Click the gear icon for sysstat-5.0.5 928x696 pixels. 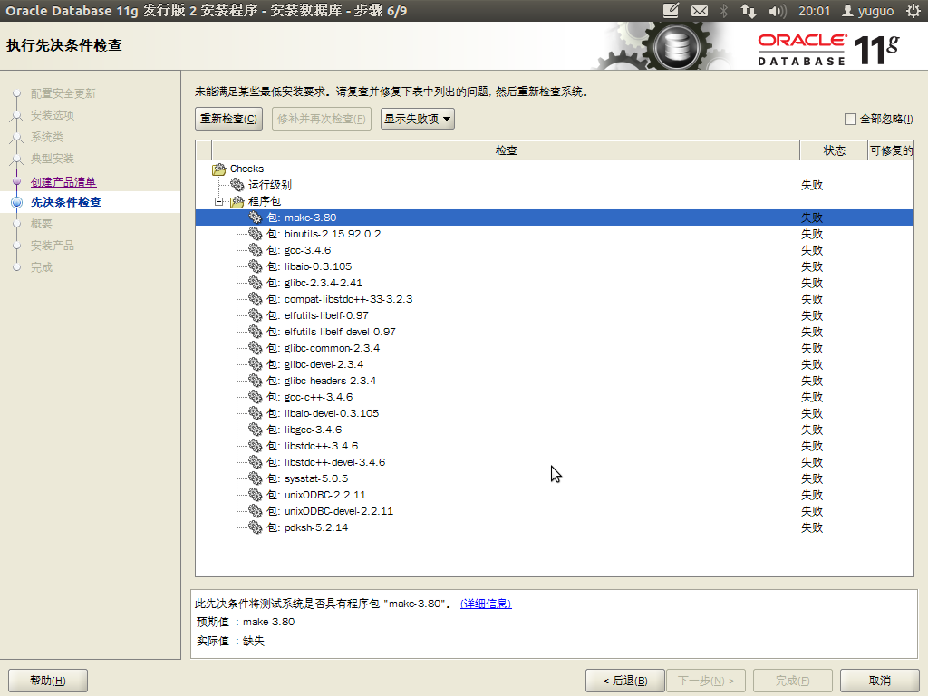pos(255,478)
